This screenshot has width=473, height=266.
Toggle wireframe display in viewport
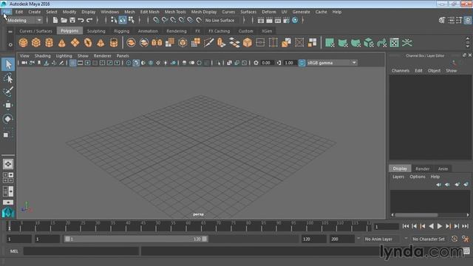[129, 63]
